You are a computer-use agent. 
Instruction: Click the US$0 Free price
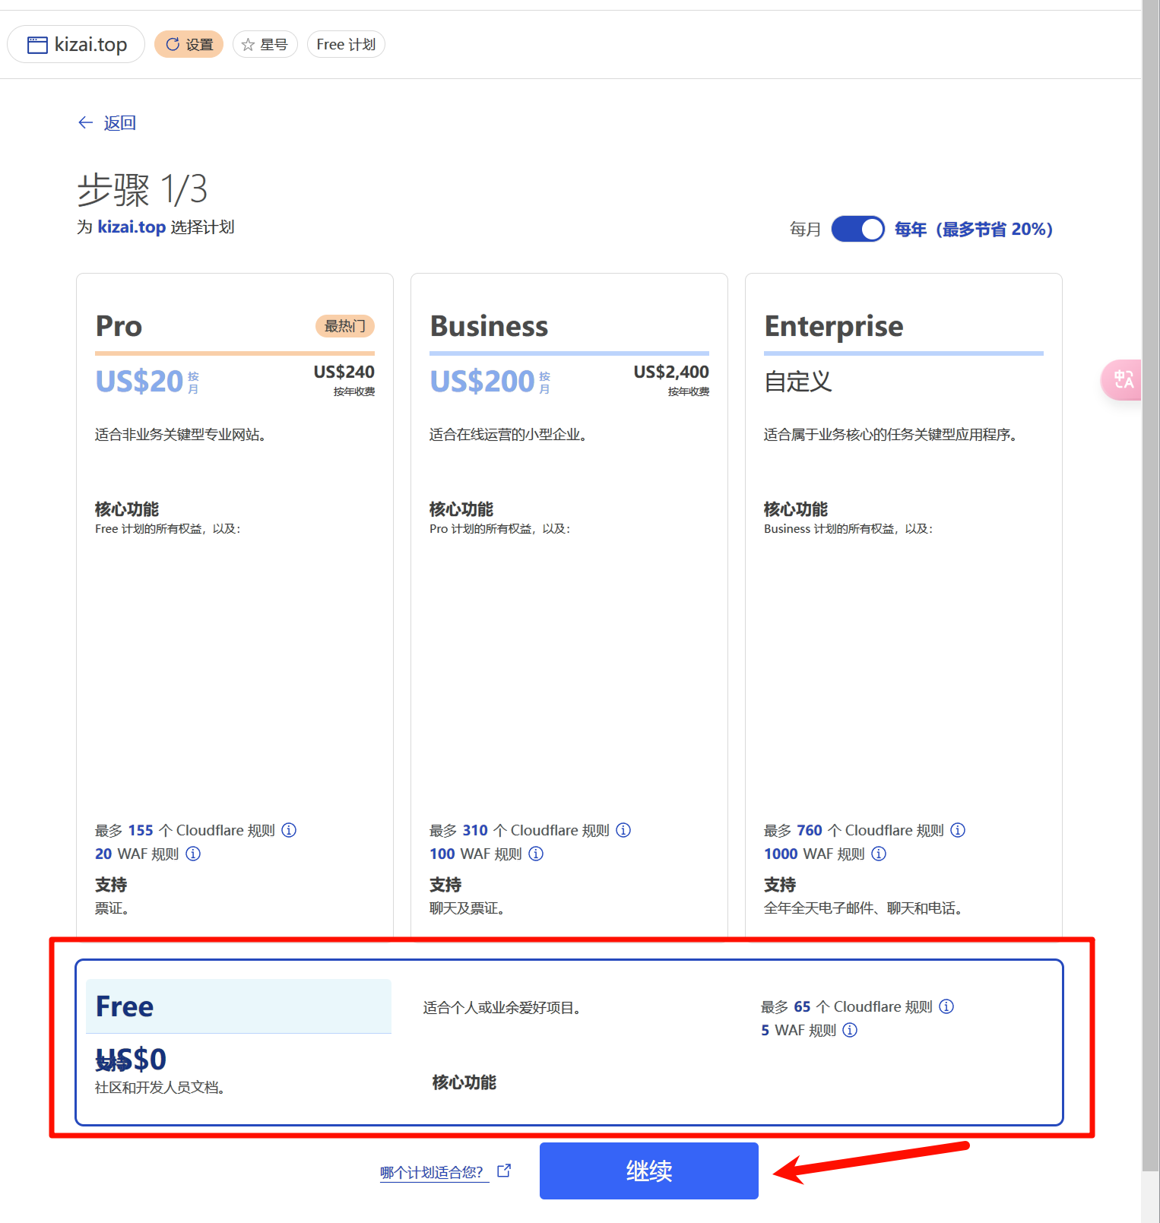(x=132, y=1059)
